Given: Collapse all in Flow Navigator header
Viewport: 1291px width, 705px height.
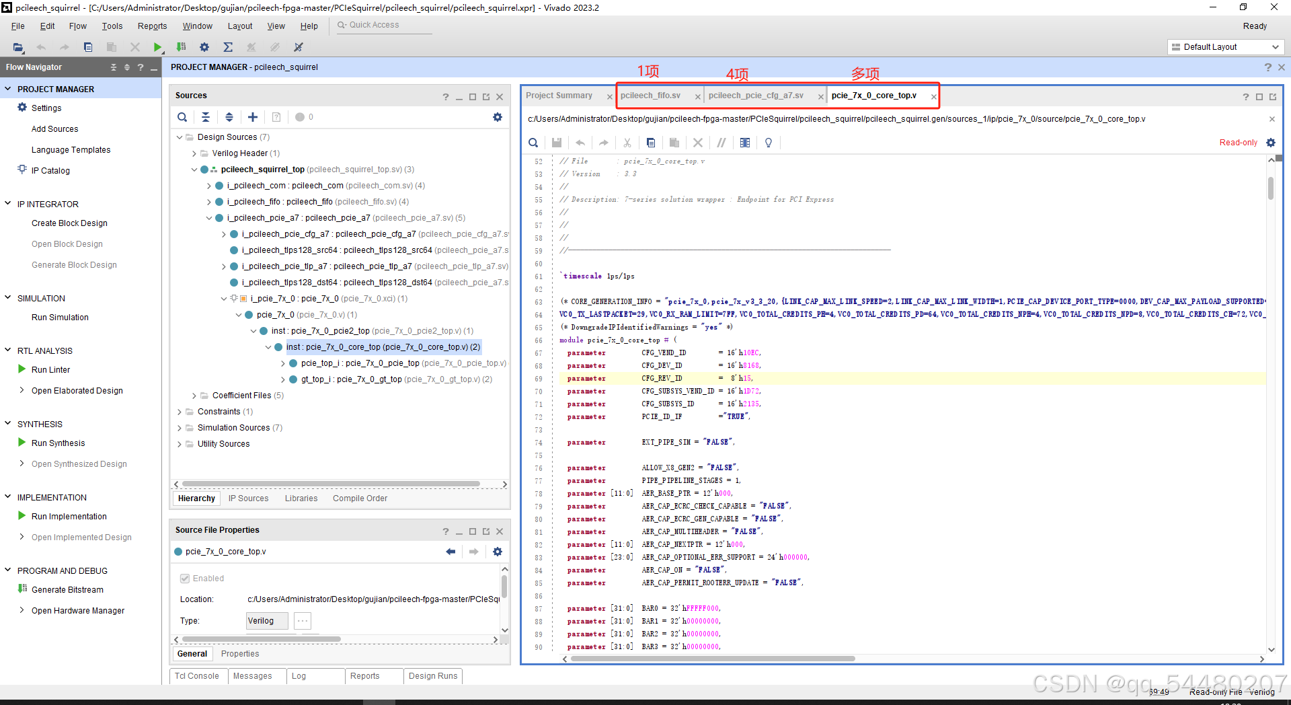Looking at the screenshot, I should 114,67.
